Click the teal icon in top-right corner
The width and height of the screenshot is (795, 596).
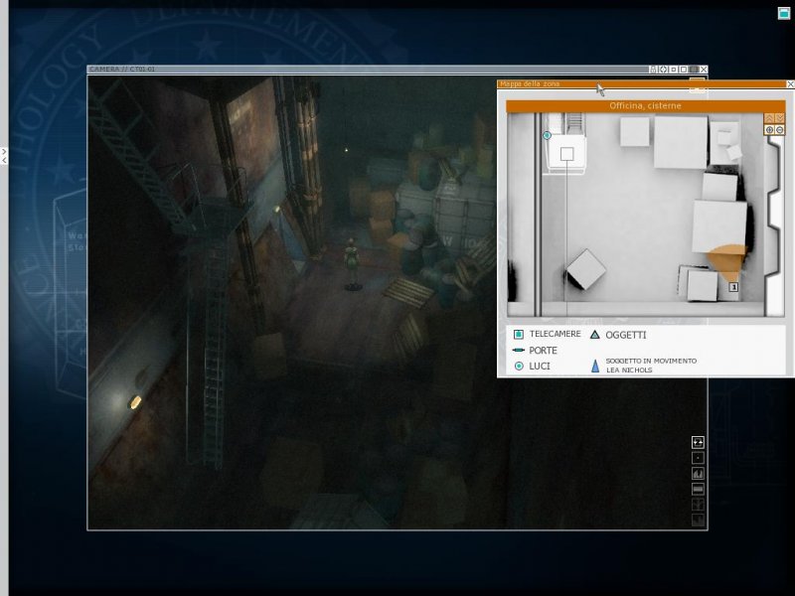tap(784, 13)
